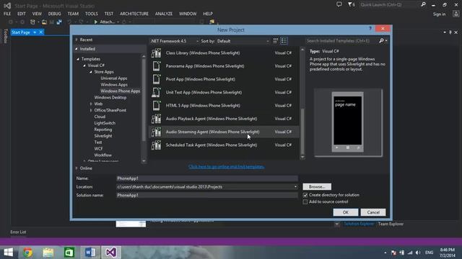Click the Browse... button
This screenshot has width=462, height=259.
tap(317, 187)
